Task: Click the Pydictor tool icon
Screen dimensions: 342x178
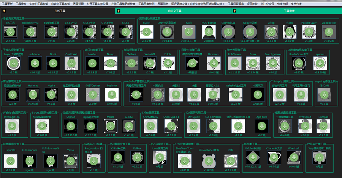Action: click(x=112, y=95)
